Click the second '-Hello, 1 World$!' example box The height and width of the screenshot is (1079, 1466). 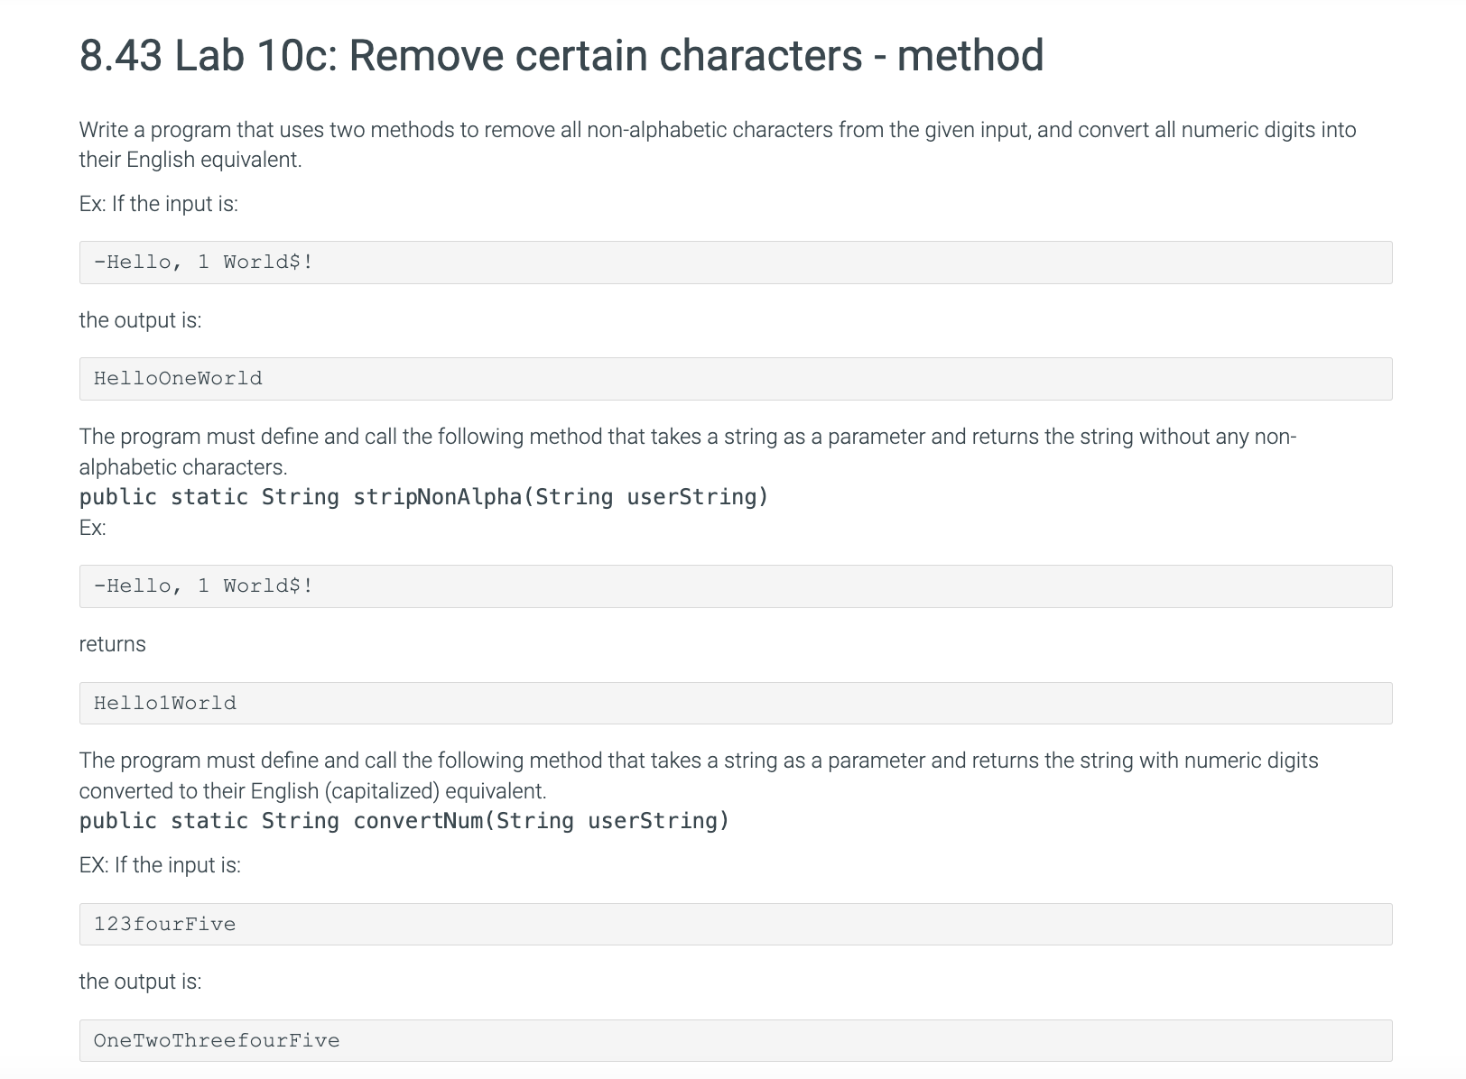(736, 586)
